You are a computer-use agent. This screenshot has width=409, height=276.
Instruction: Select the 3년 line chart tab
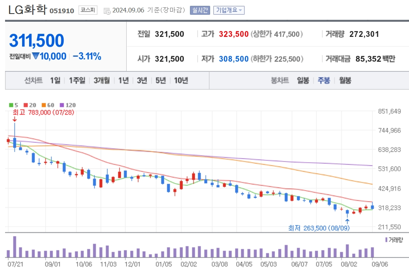(142, 80)
